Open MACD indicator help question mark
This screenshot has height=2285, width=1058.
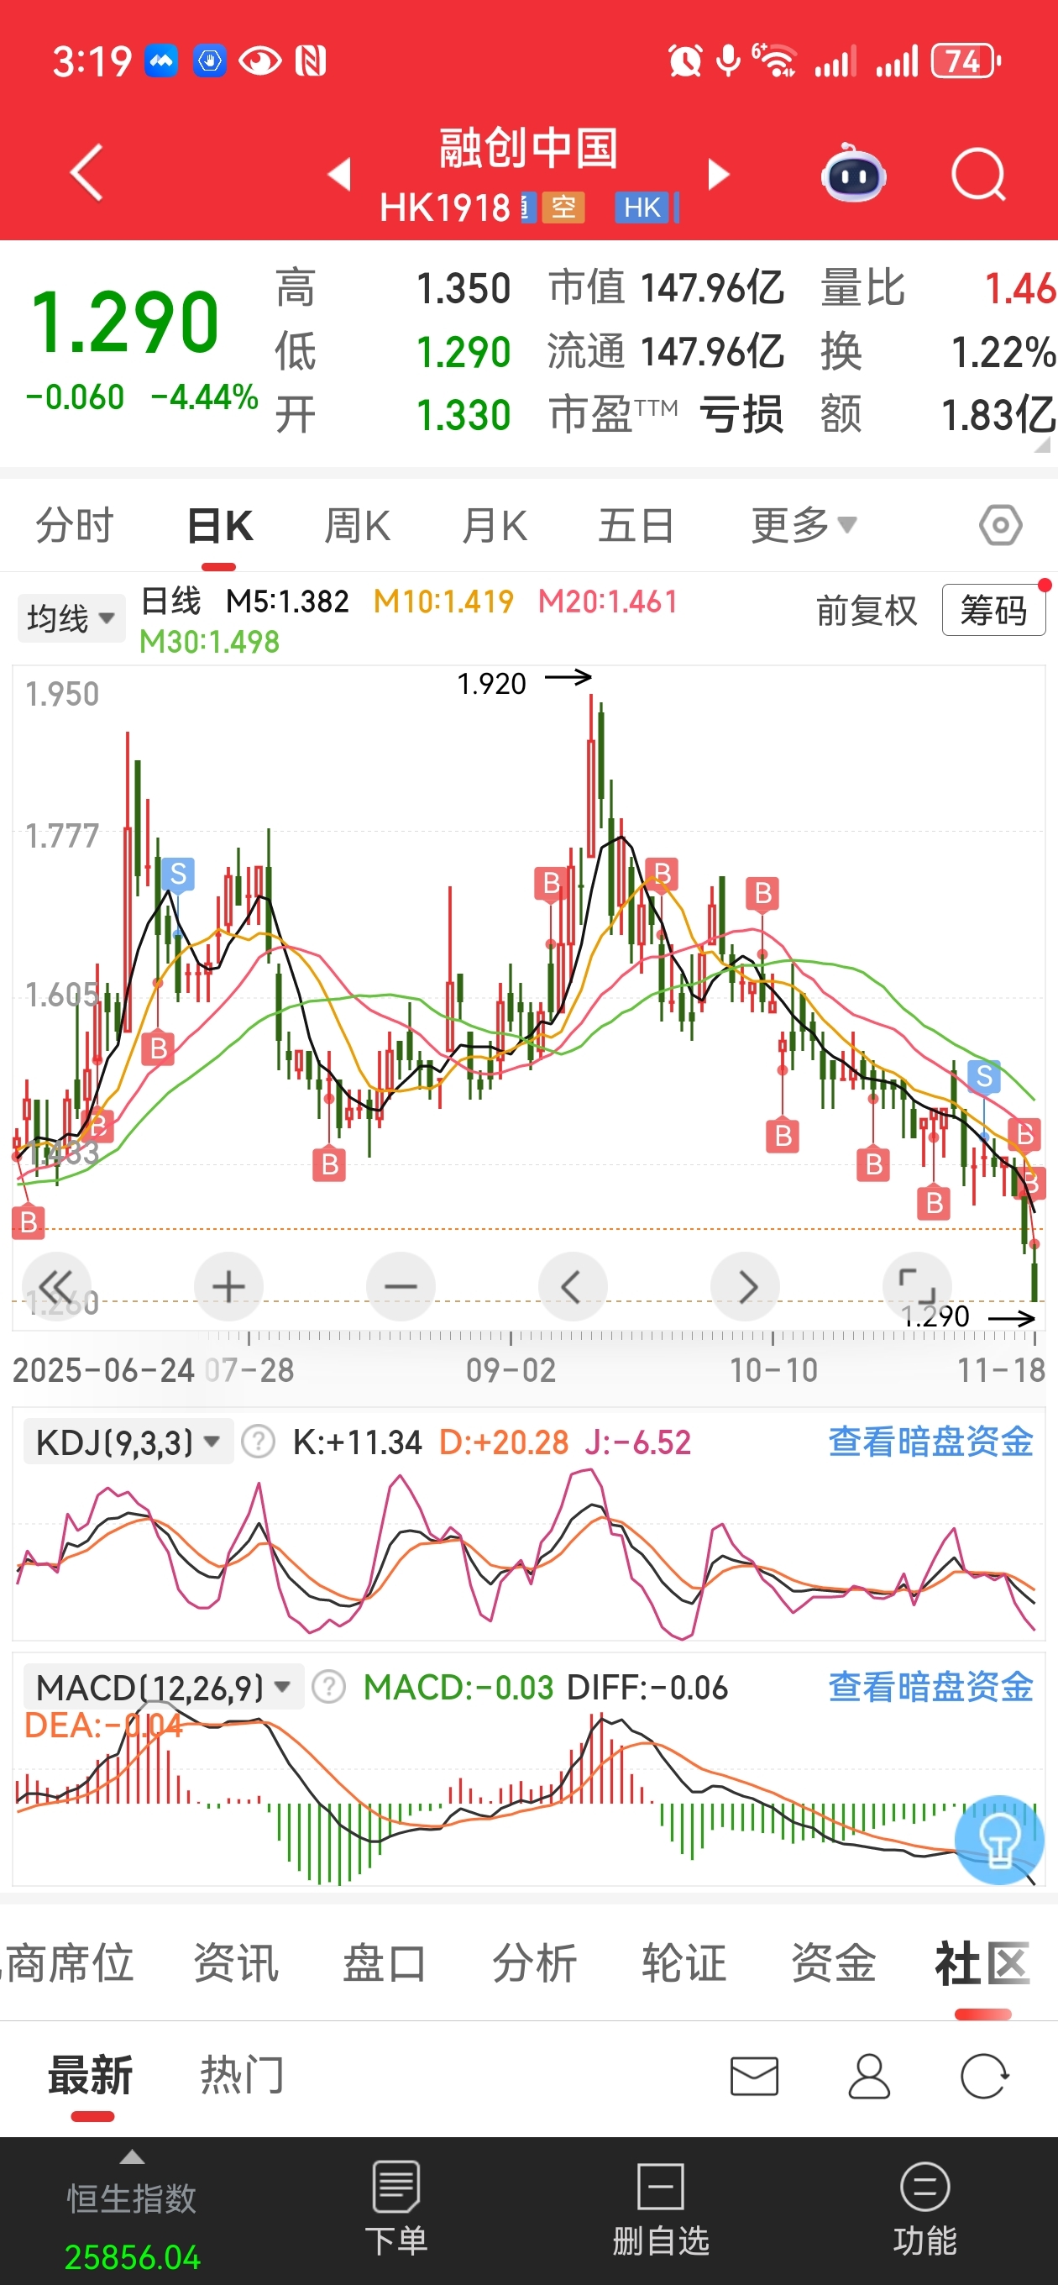[x=328, y=1686]
